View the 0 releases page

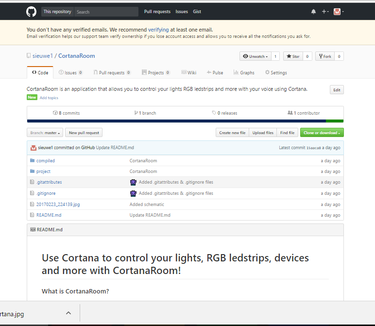pyautogui.click(x=224, y=113)
